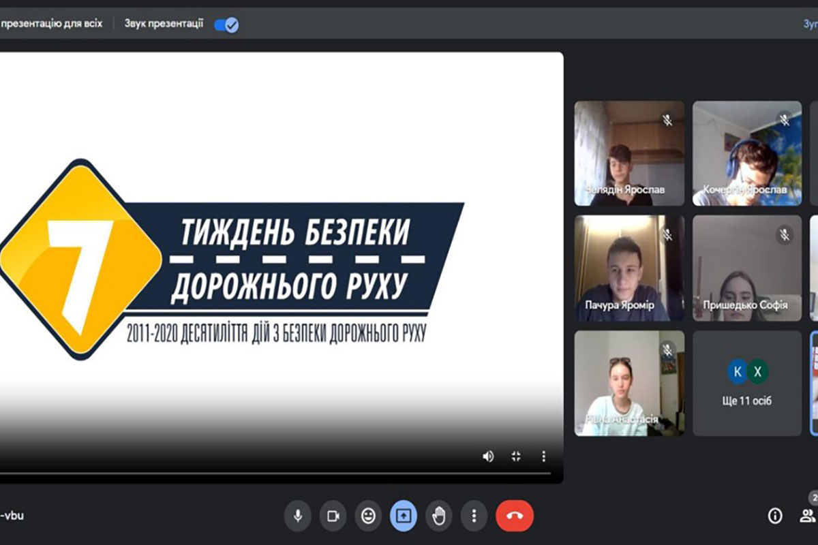The image size is (818, 545).
Task: Turn off the camera button
Action: [x=333, y=516]
